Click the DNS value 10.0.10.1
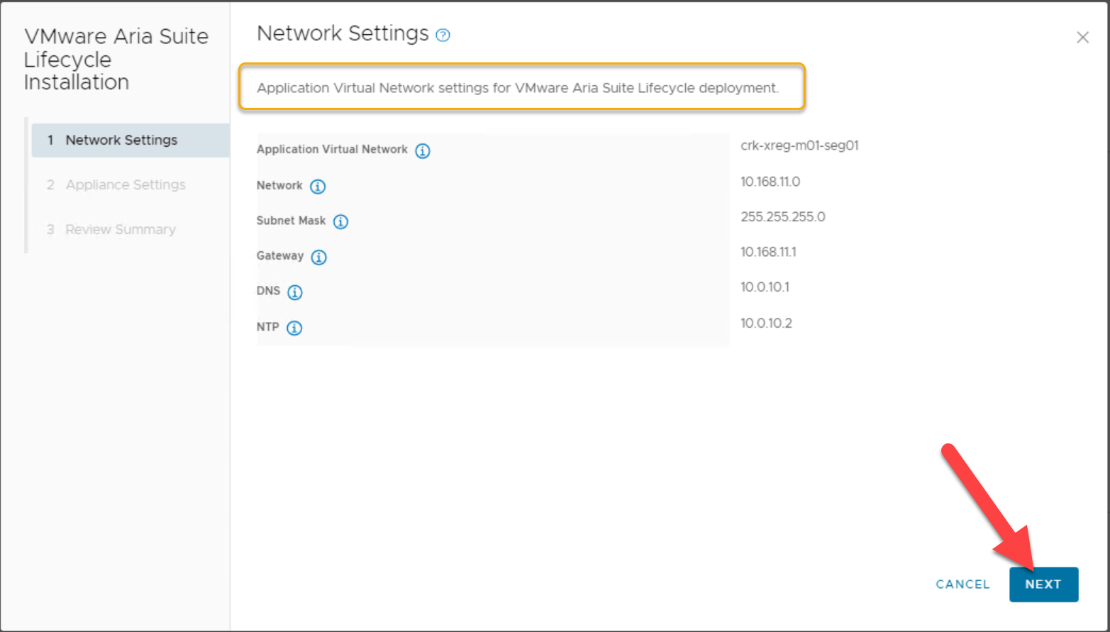 [x=765, y=287]
